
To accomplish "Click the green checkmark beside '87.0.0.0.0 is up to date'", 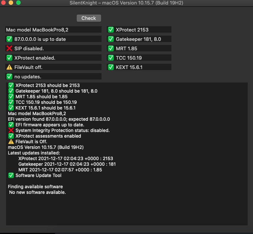I will 9,39.
